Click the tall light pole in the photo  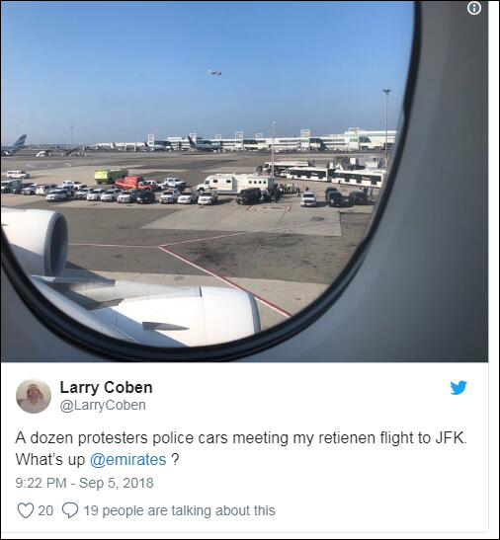coord(386,124)
